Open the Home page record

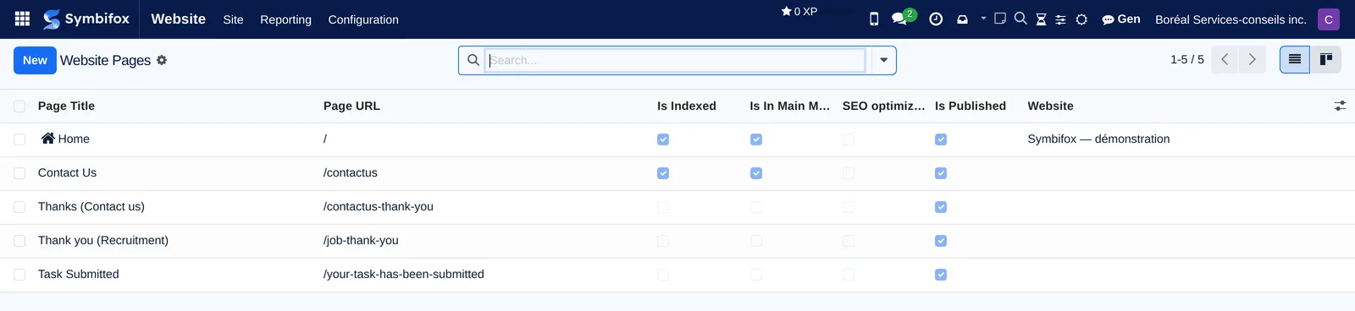pos(74,139)
